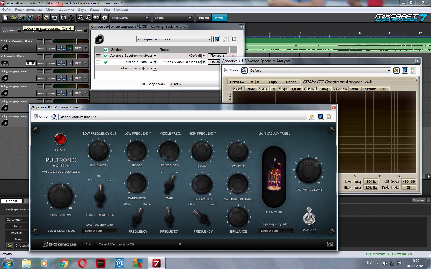Click the Mix down to audio file icon
The width and height of the screenshot is (431, 269).
point(54,18)
